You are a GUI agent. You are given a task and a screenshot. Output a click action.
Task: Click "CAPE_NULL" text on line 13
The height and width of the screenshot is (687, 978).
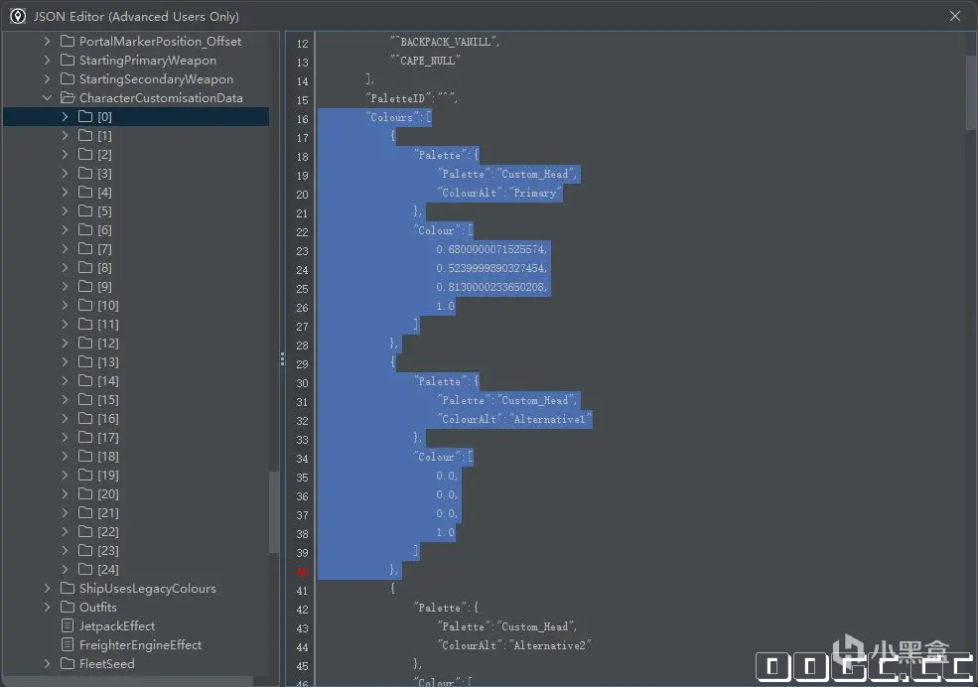(427, 61)
